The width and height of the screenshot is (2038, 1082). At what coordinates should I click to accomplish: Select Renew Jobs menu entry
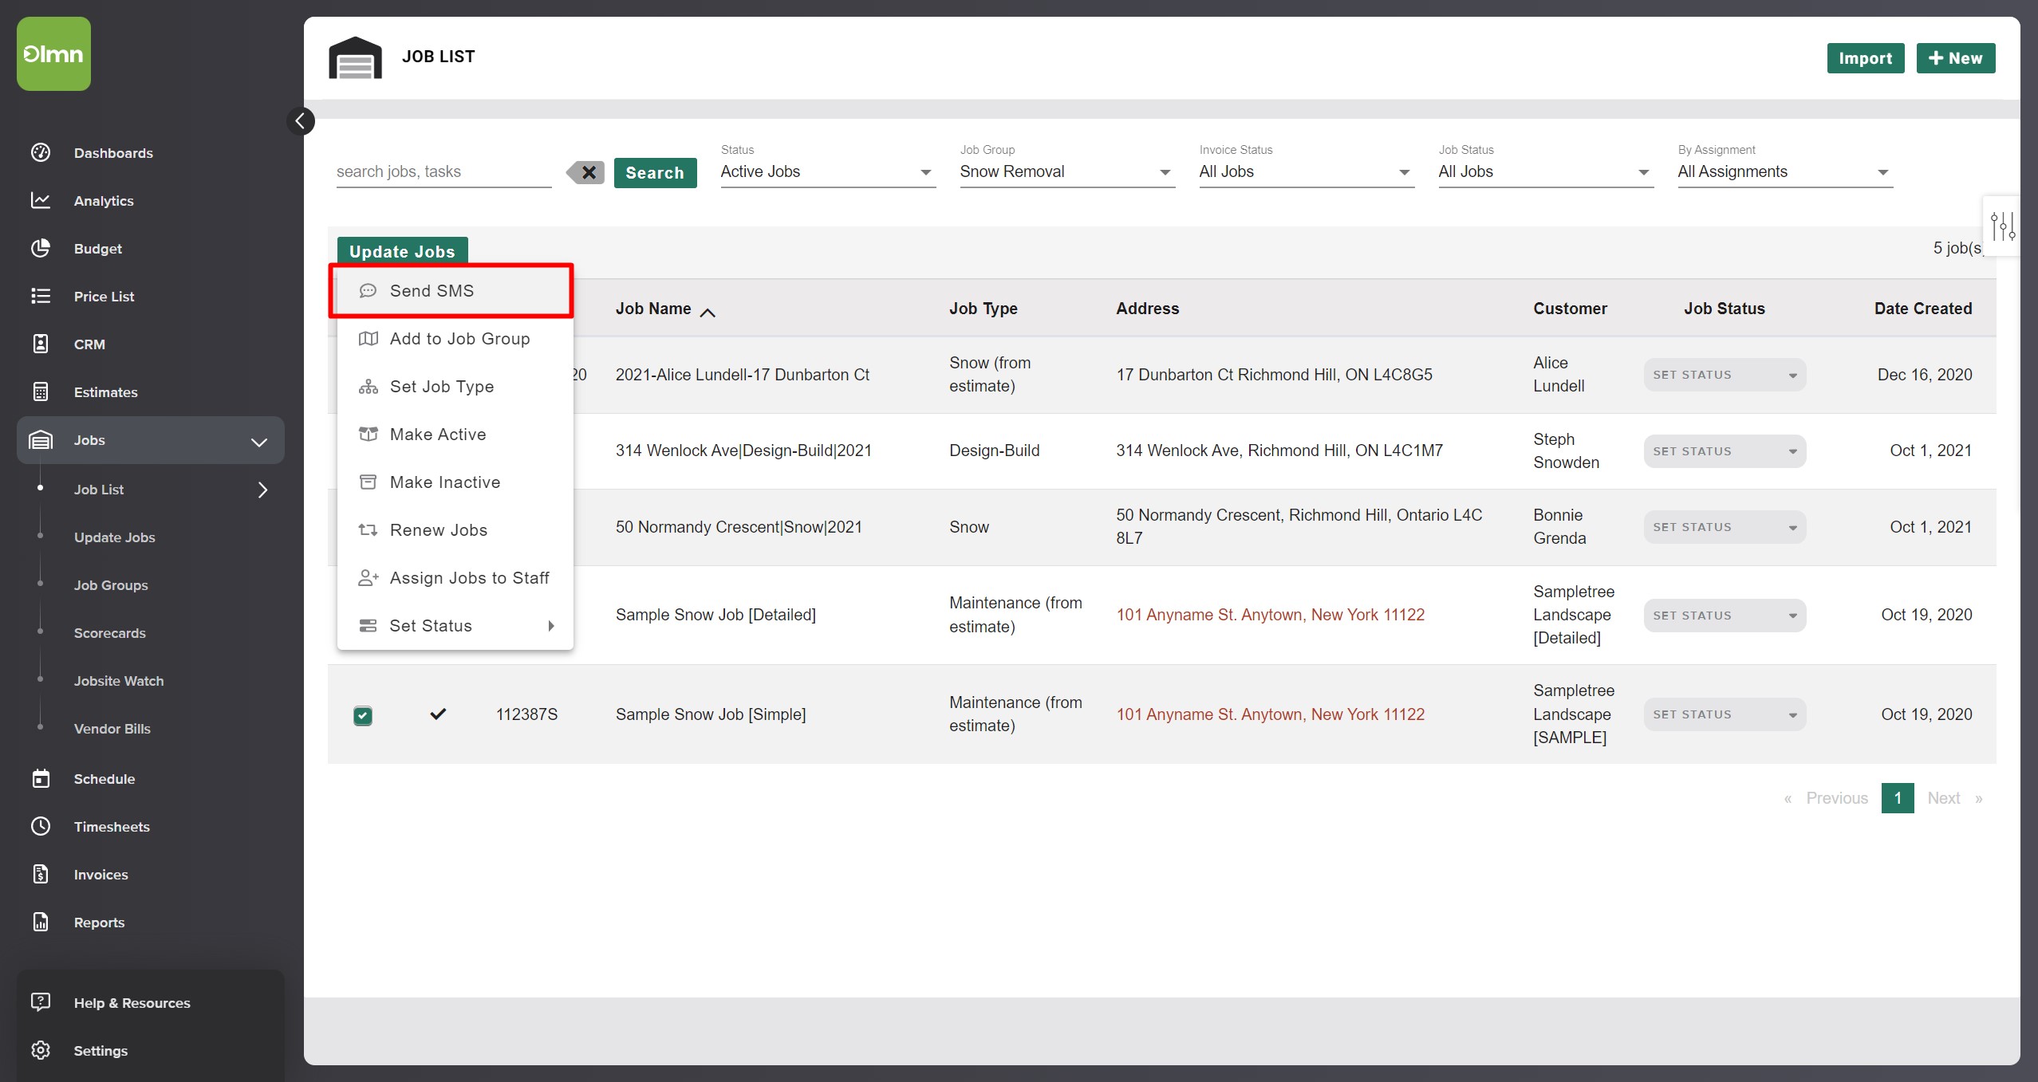point(455,530)
